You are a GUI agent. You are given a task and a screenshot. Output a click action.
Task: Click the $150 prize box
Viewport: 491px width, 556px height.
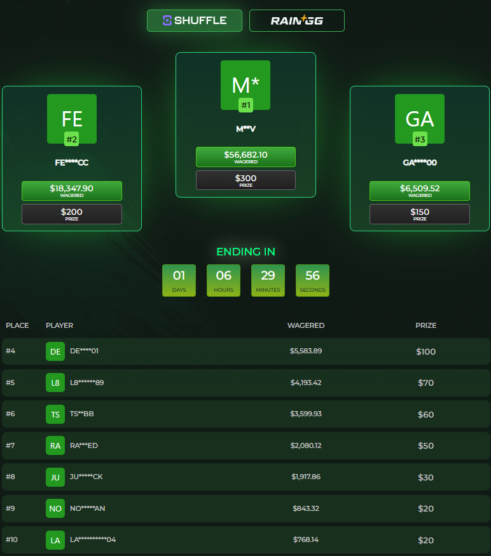(x=420, y=214)
